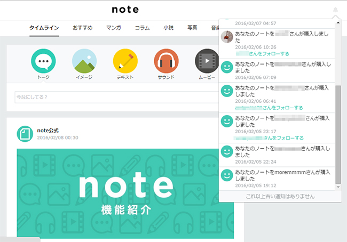The height and width of the screenshot is (242, 347).
Task: Click the notification scrollbar down arrow
Action: (338, 187)
